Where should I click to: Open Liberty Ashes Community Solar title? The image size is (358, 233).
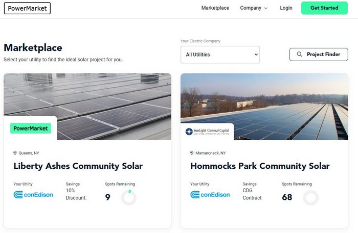click(x=78, y=166)
